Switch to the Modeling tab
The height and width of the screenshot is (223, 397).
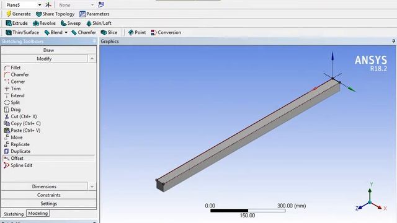(38, 213)
